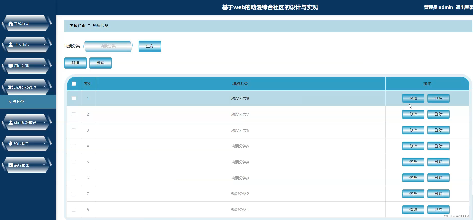Open 系统管理 sidebar menu

tap(27, 165)
